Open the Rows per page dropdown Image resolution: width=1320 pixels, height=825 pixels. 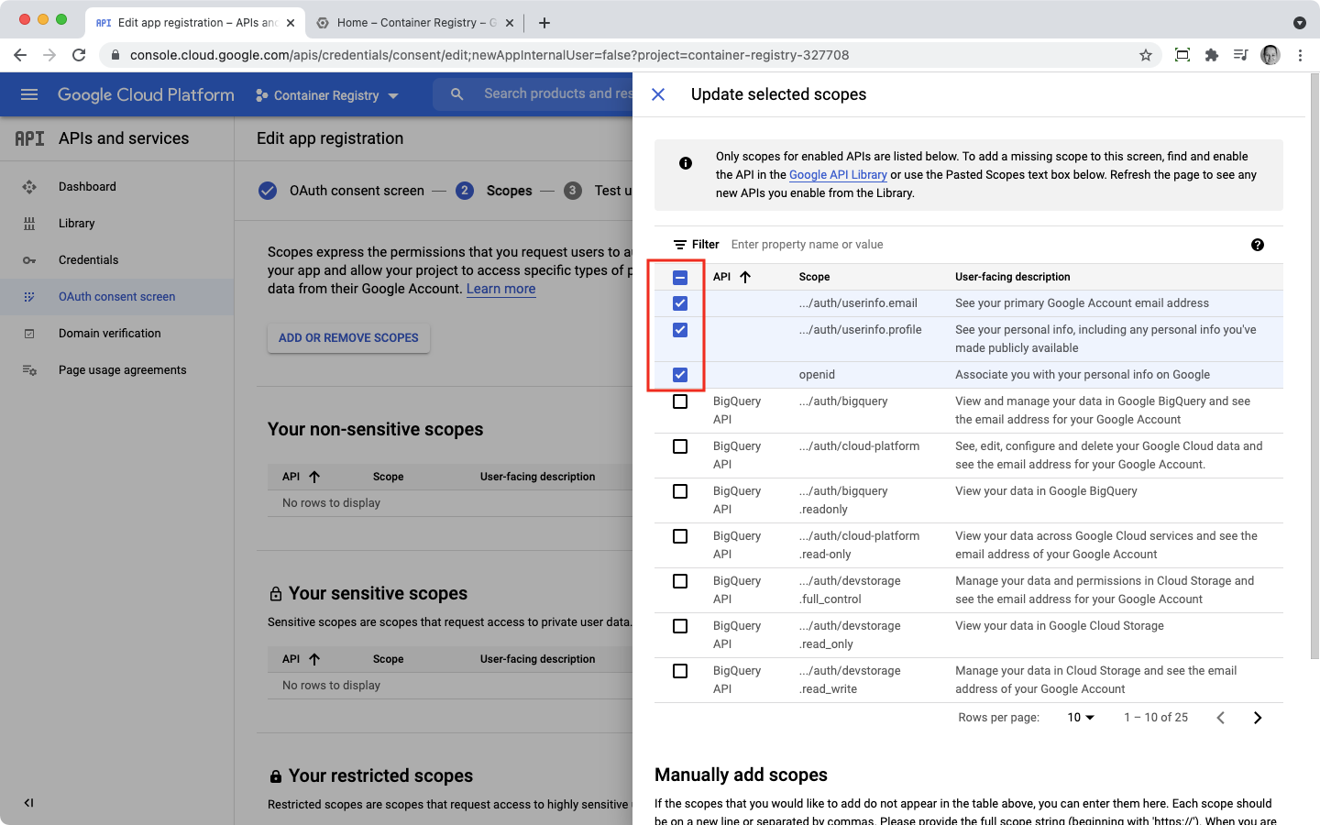coord(1081,718)
